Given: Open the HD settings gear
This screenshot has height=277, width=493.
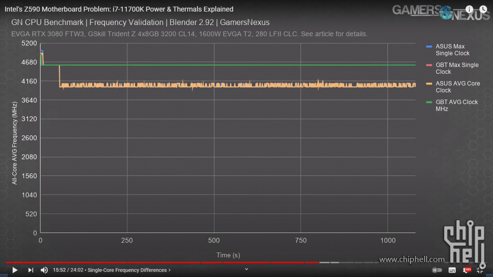Looking at the screenshot, I should pos(467,270).
